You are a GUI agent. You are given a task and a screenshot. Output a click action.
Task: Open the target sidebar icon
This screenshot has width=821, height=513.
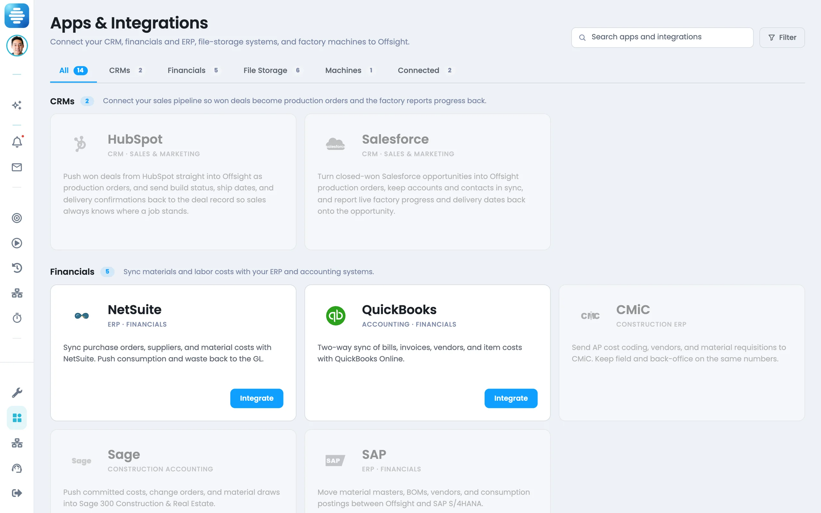point(17,218)
